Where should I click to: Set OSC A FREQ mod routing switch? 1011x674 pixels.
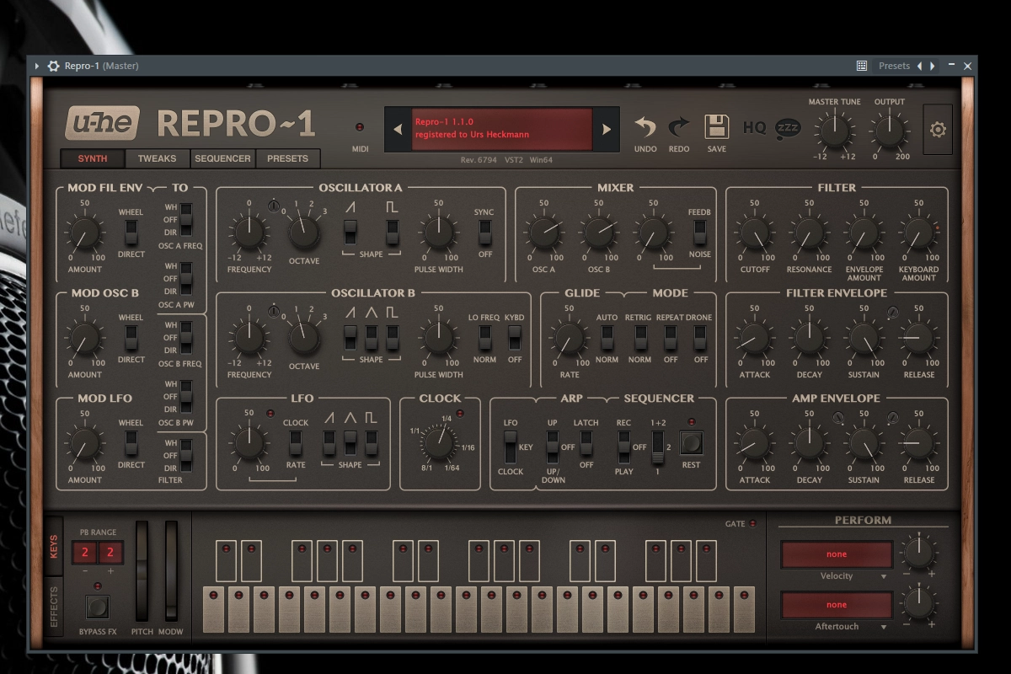[x=185, y=219]
